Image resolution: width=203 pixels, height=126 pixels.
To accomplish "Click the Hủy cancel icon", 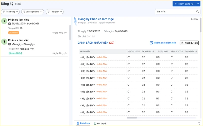I will pyautogui.click(x=192, y=19).
